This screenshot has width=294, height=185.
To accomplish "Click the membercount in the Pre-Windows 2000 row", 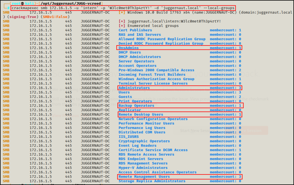I will [x=240, y=70].
